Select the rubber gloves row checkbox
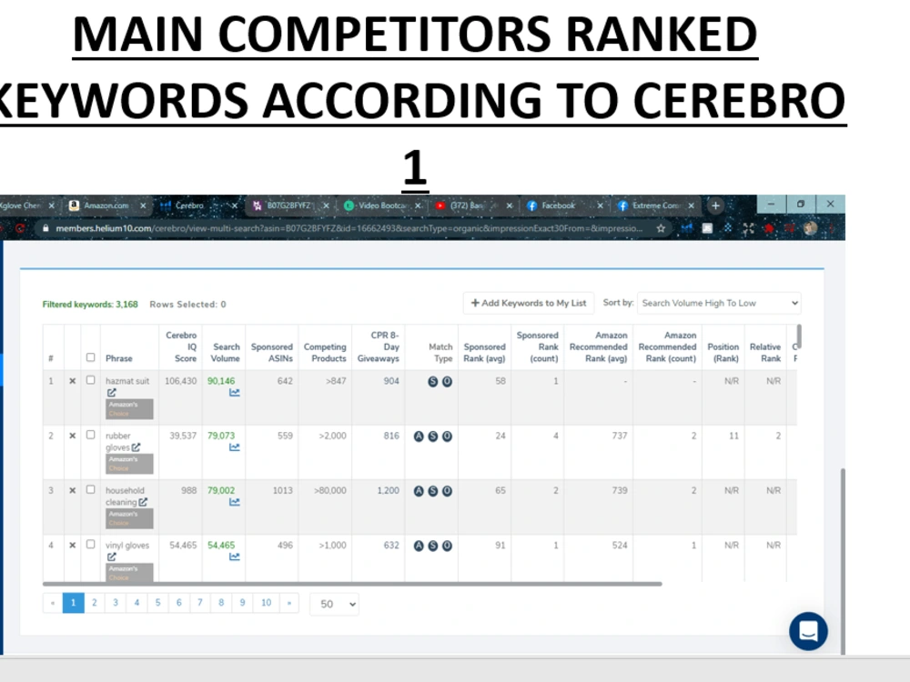This screenshot has height=682, width=910. click(90, 435)
